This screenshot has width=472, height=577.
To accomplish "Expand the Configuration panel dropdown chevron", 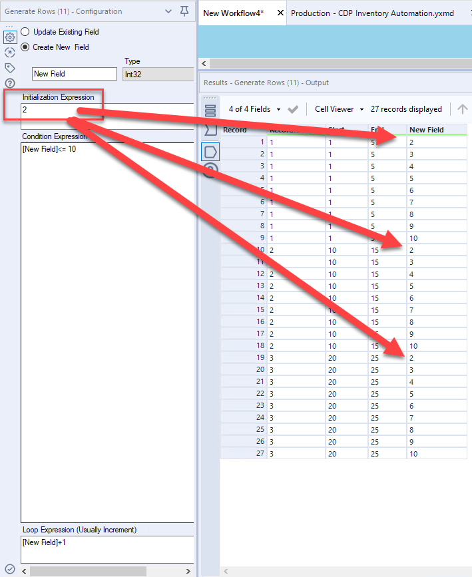I will (x=168, y=11).
